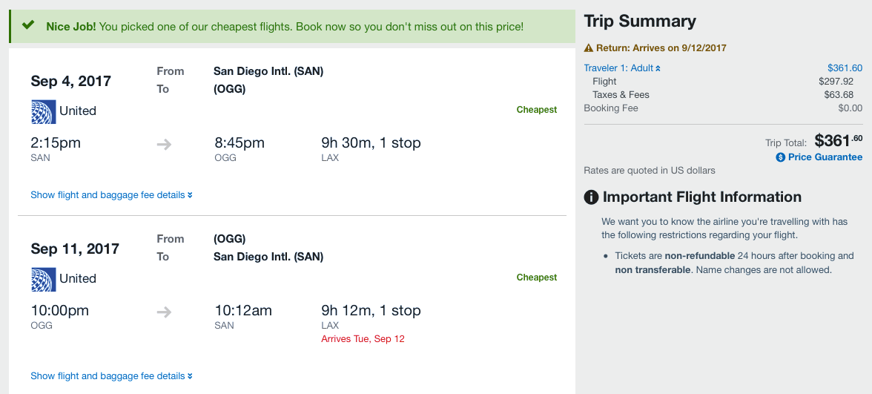Click the outbound flight direction arrow
Screen dimensions: 872x394
tap(164, 144)
